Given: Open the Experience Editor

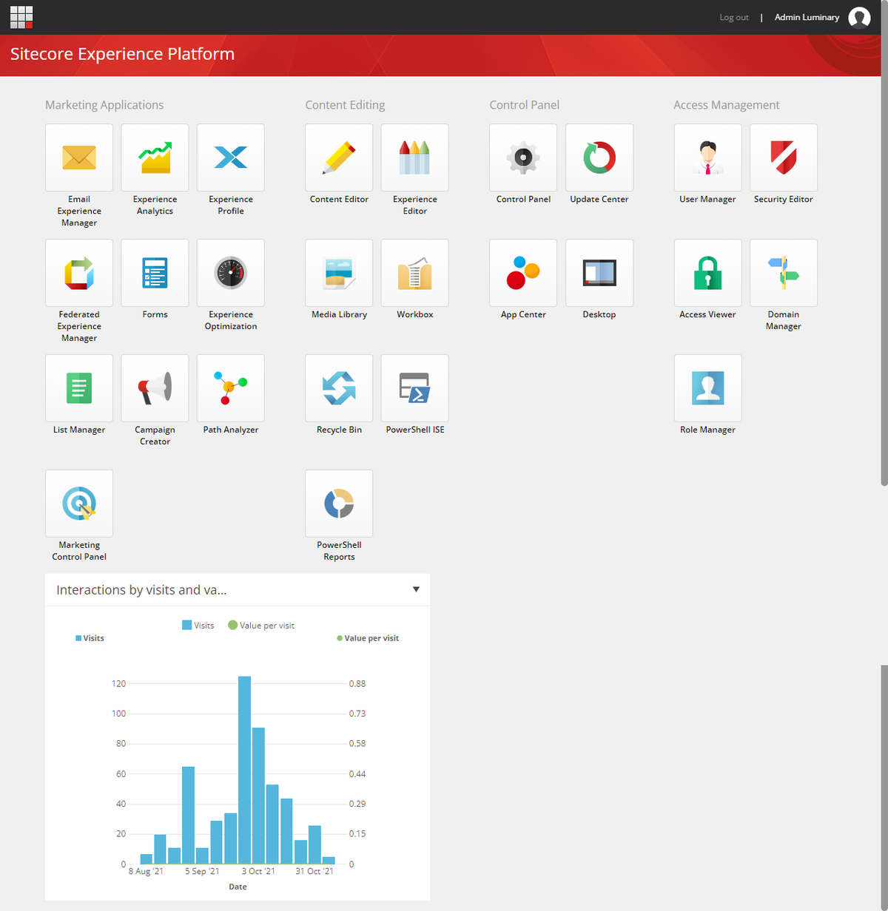Looking at the screenshot, I should click(x=414, y=158).
